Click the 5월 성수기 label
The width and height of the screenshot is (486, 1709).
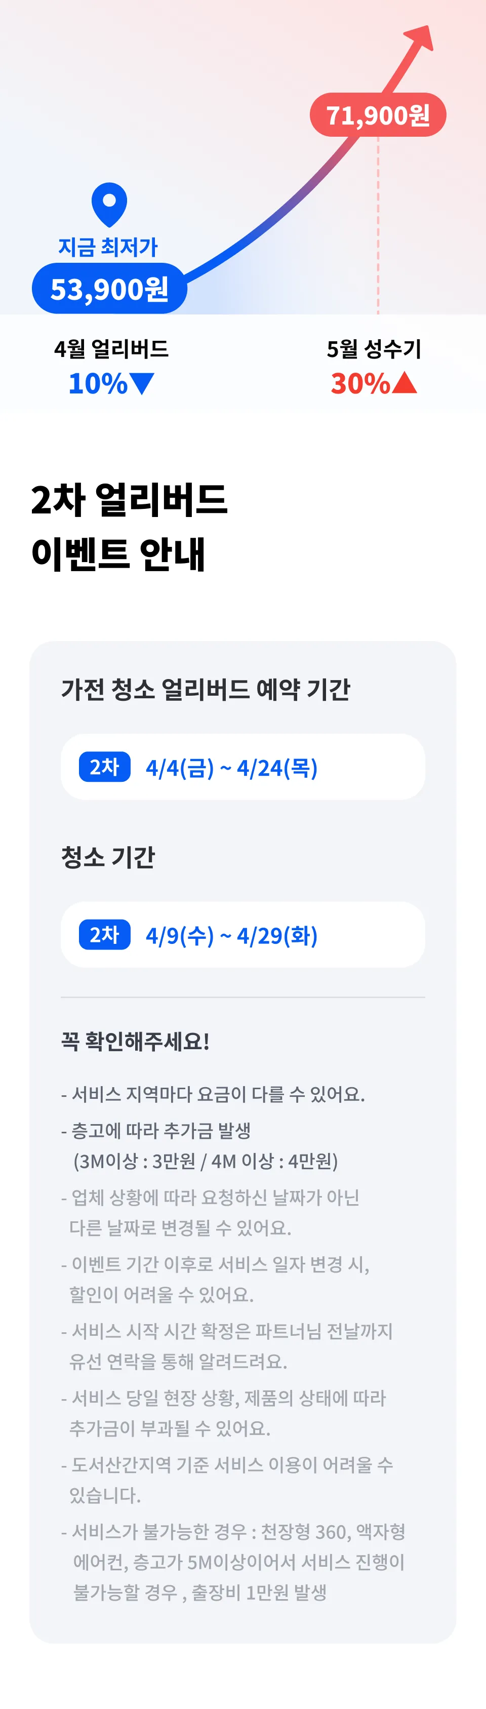374,349
